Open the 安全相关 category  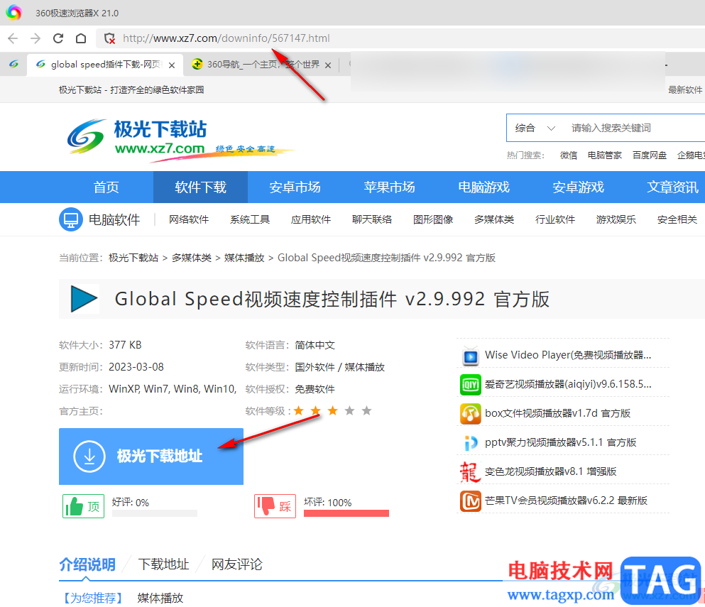[x=677, y=219]
